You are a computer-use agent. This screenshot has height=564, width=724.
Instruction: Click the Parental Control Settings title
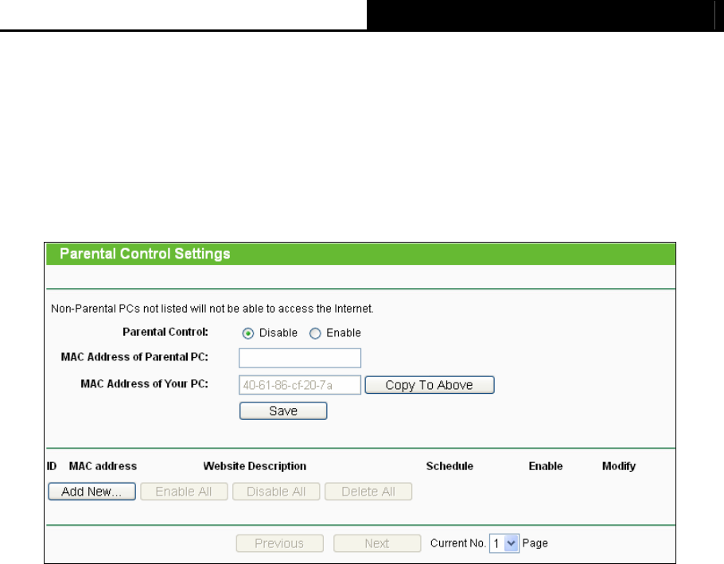pos(145,254)
